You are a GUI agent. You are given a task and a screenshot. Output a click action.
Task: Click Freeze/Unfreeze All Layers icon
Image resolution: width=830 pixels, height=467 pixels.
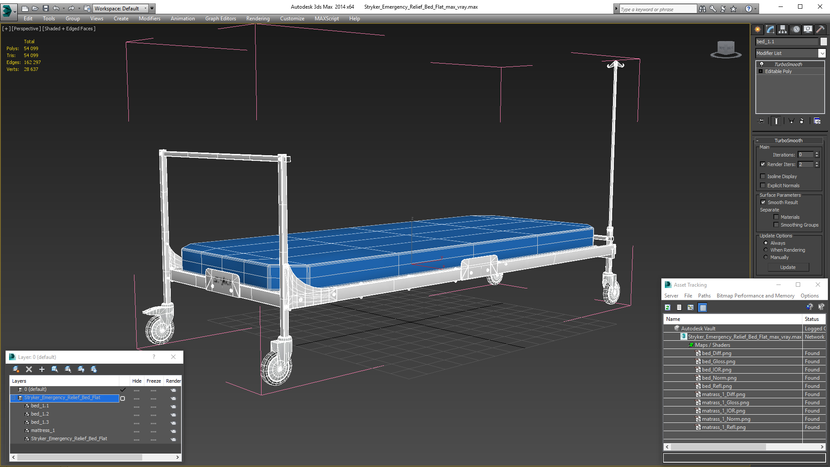pos(94,369)
